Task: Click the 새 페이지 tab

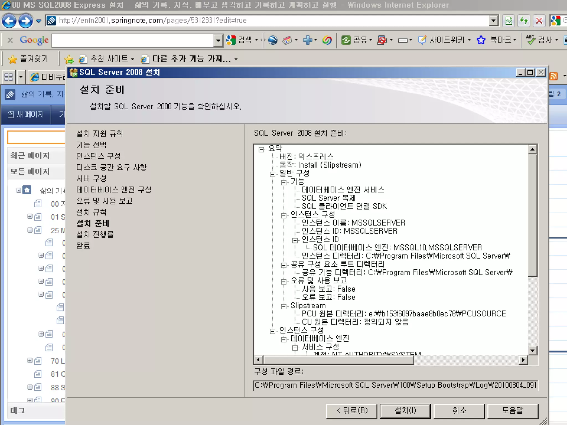Action: pyautogui.click(x=26, y=114)
